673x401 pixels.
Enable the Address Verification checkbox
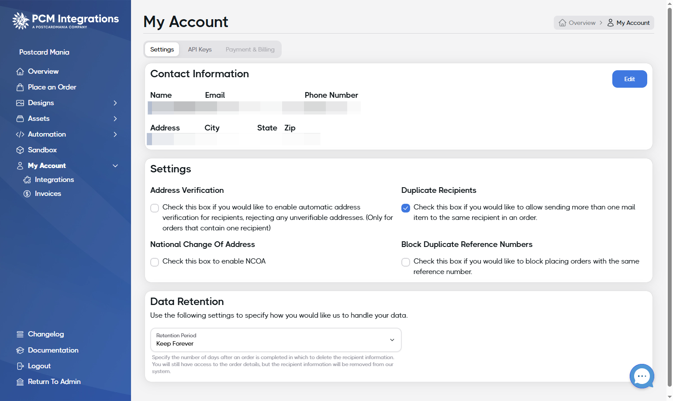pos(155,208)
